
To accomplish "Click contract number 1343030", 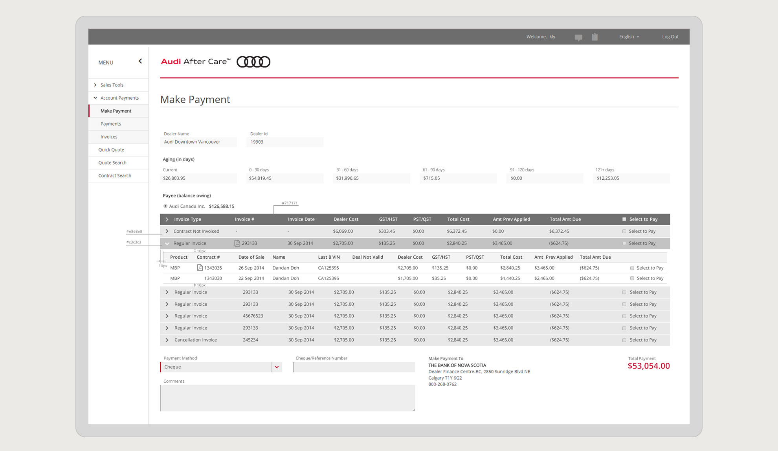I will click(x=213, y=278).
